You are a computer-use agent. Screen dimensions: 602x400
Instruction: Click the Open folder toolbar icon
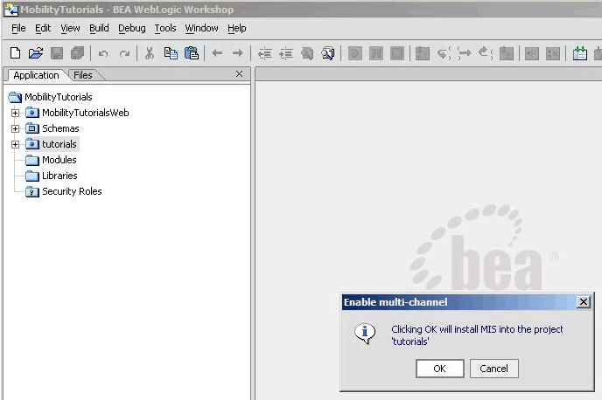(36, 53)
